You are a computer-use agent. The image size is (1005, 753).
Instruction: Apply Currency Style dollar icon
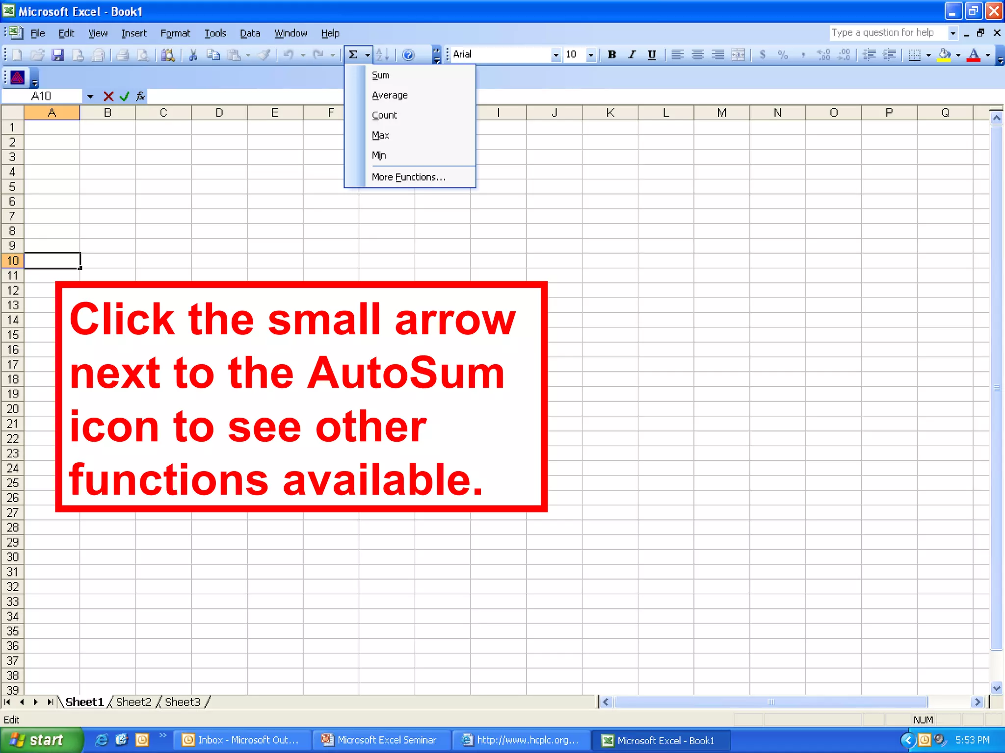[762, 55]
